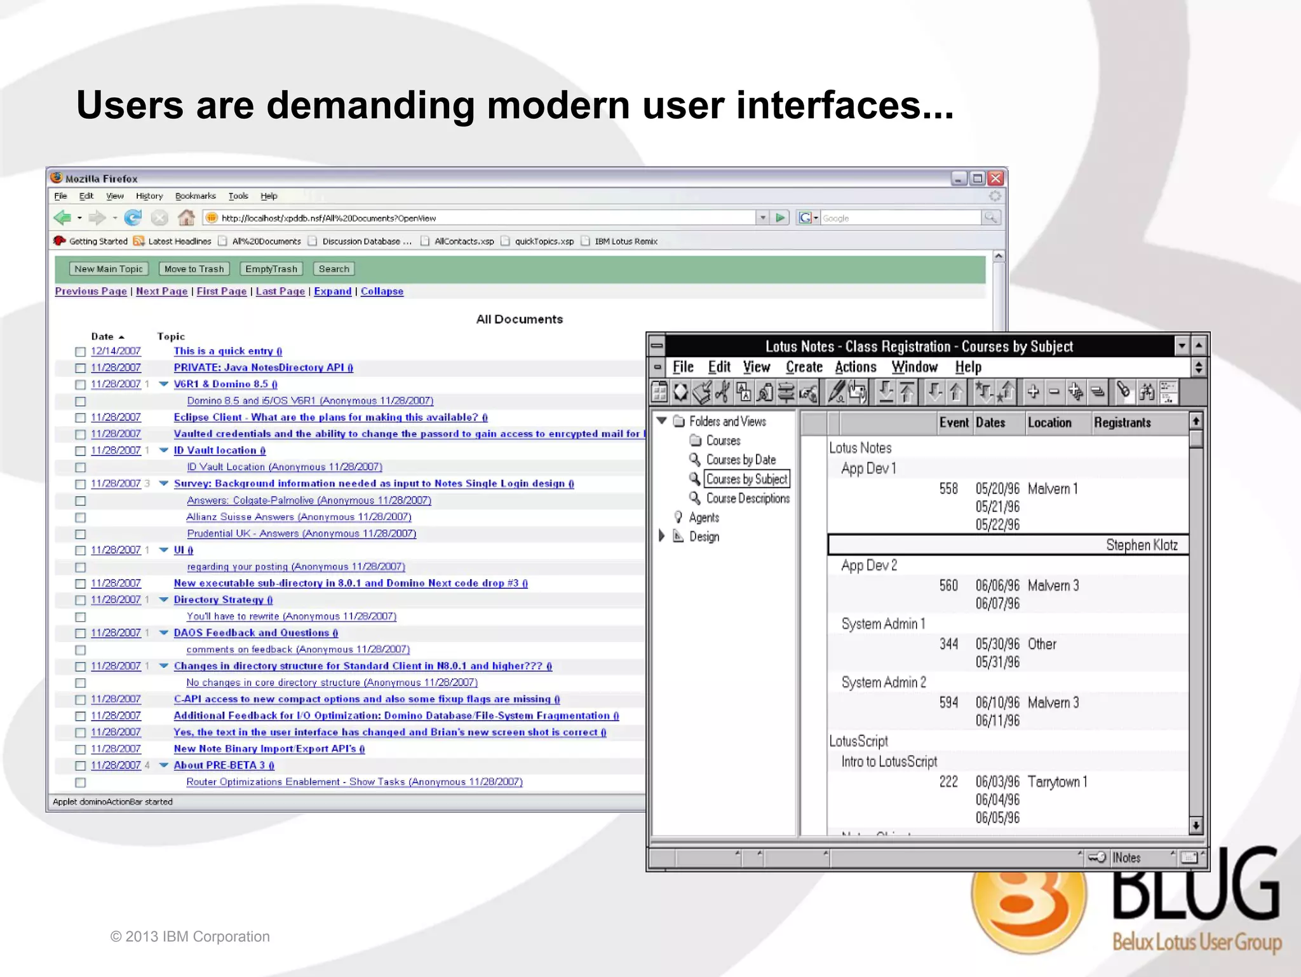Click the plus Expand icon in Notes toolbar
1301x977 pixels.
coord(1034,392)
